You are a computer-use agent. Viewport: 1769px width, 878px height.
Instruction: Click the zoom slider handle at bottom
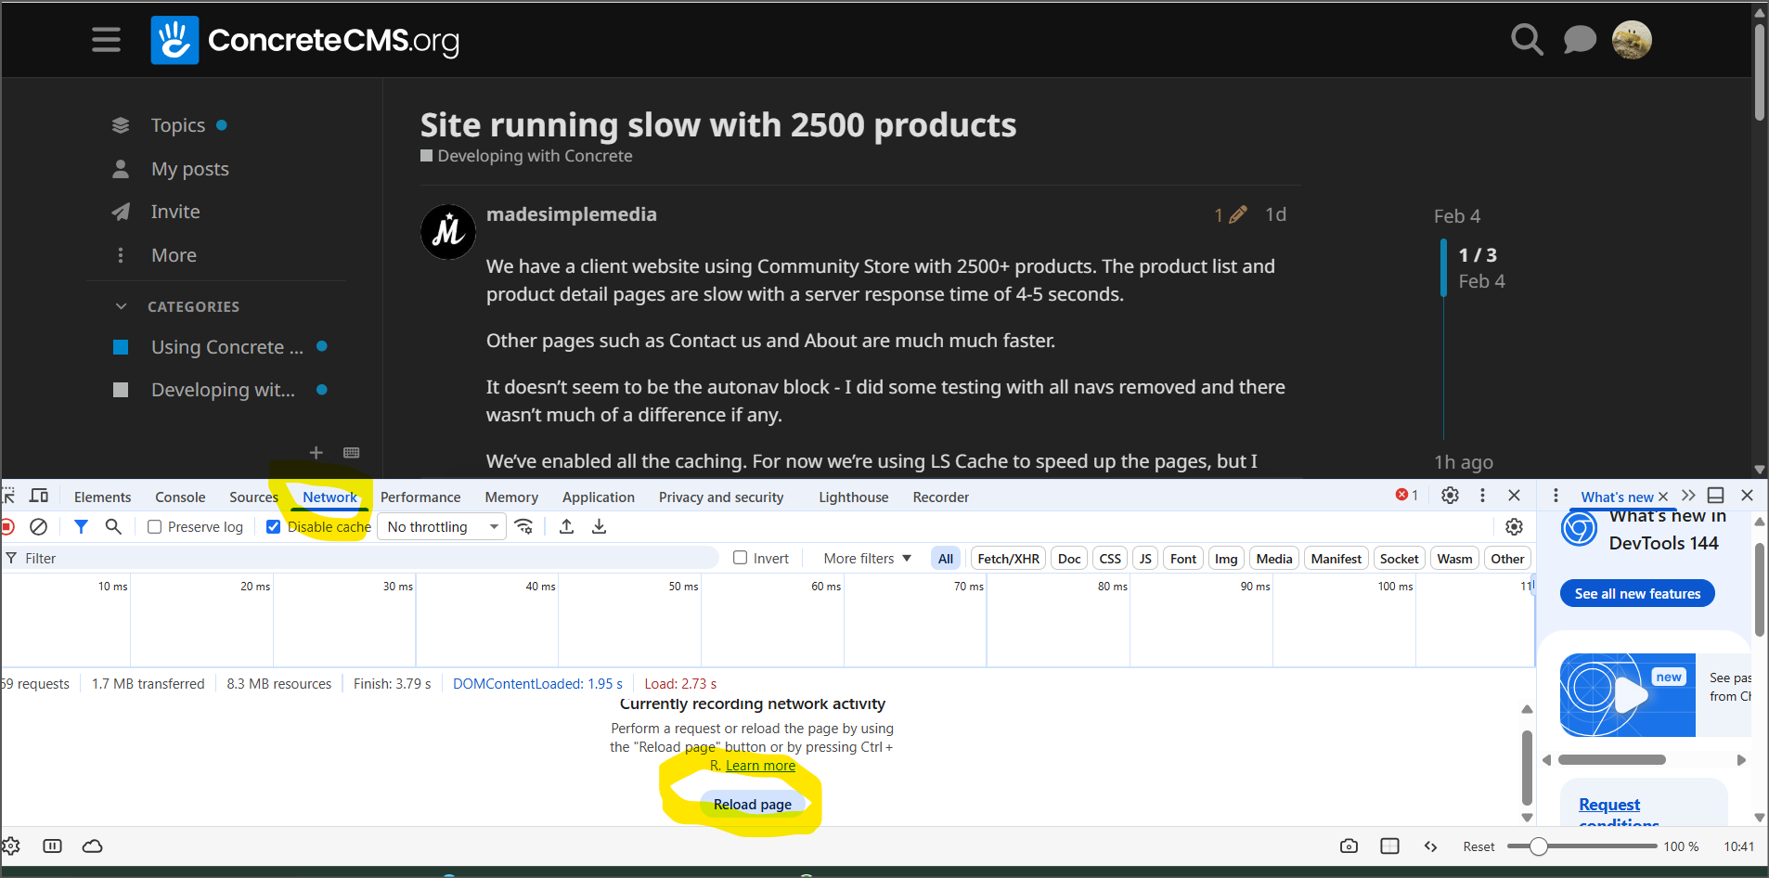coord(1538,846)
